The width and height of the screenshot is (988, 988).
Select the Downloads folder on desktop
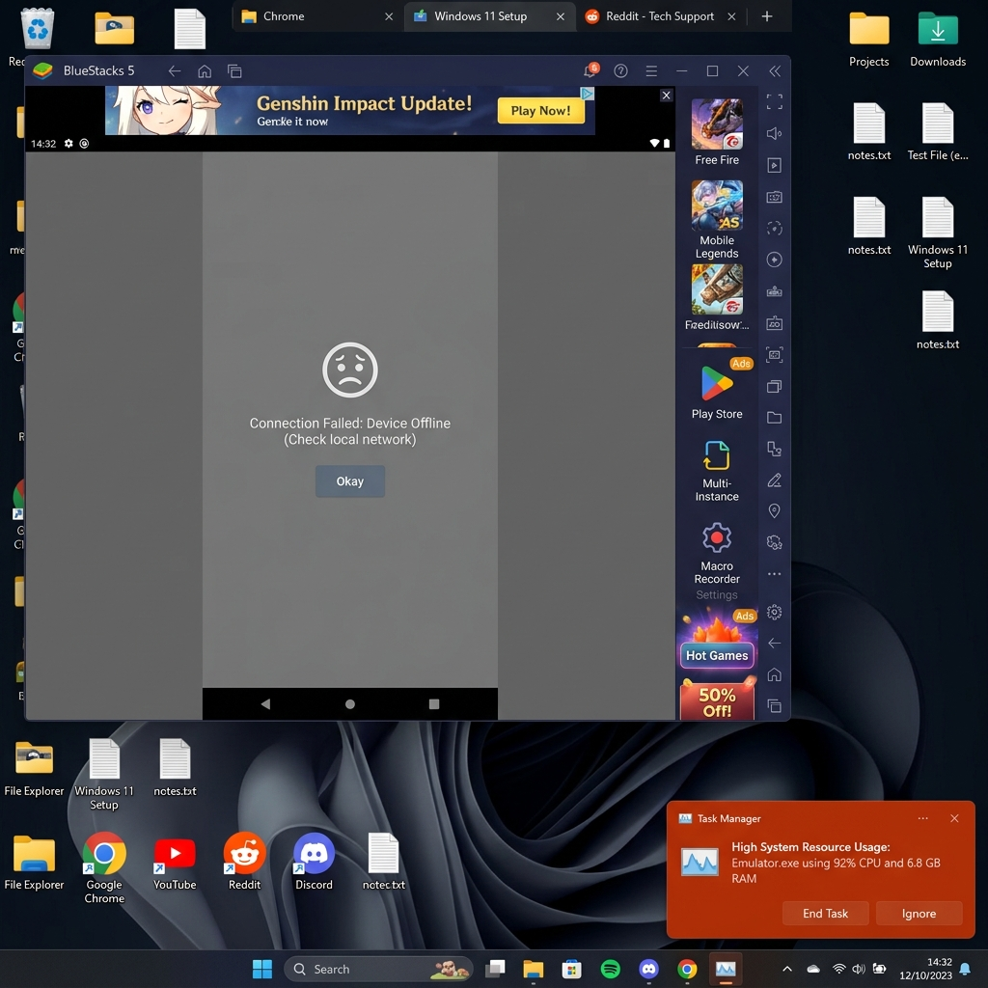[x=937, y=39]
